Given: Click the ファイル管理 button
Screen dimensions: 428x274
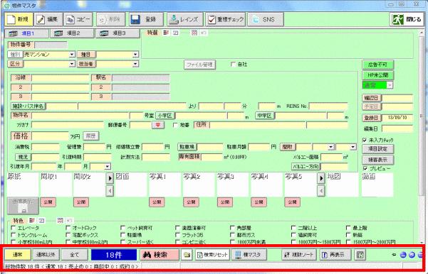Looking at the screenshot, I should point(200,65).
